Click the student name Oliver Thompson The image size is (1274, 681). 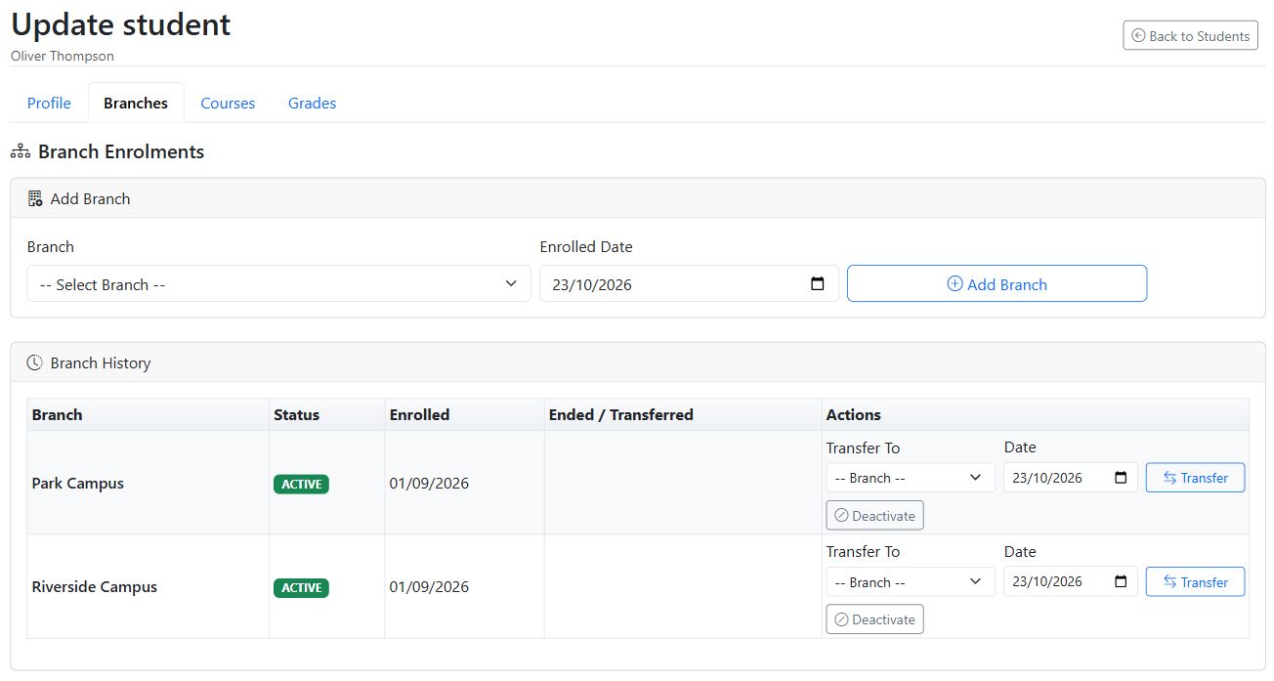click(63, 56)
